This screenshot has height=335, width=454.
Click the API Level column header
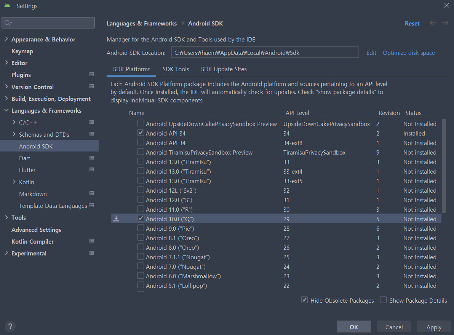click(x=297, y=113)
